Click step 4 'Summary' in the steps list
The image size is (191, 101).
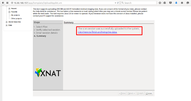(x=40, y=36)
